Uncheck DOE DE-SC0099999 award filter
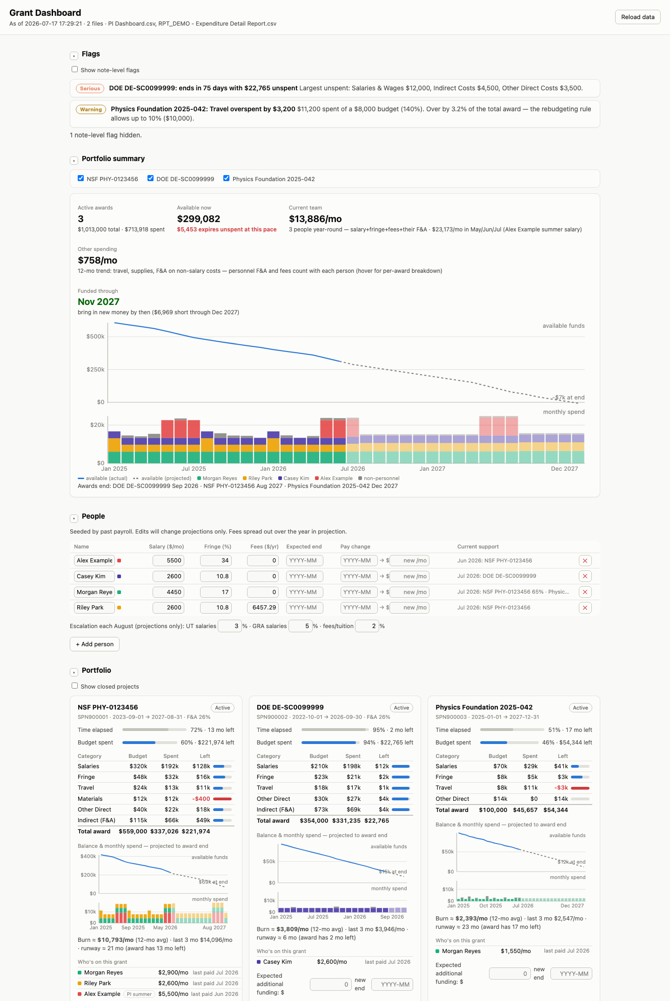This screenshot has height=1001, width=670. (150, 178)
